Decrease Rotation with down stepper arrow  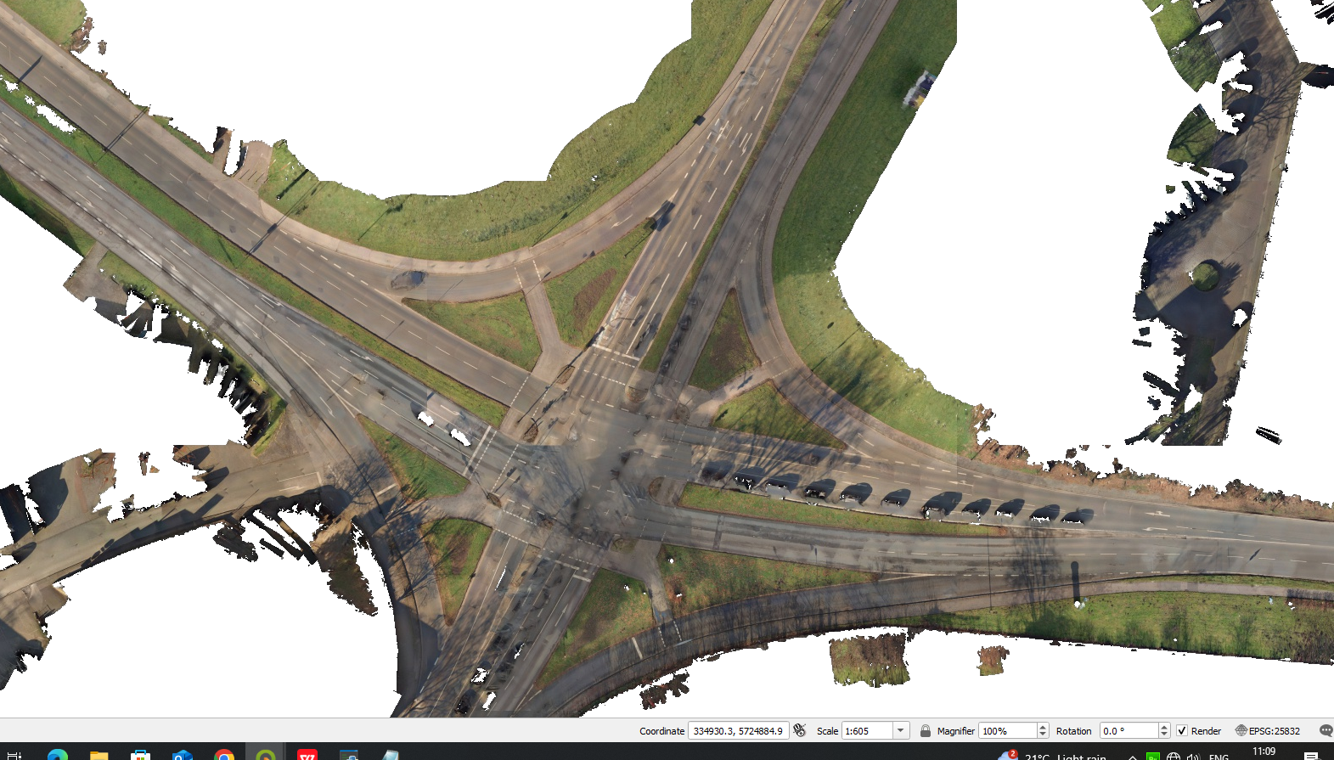[1164, 735]
